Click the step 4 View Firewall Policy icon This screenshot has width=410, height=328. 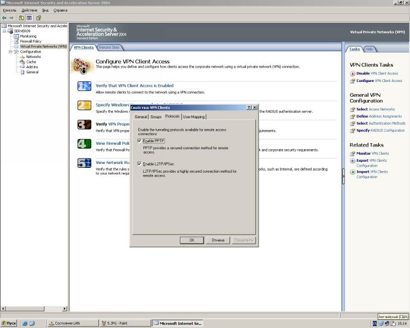click(x=84, y=144)
